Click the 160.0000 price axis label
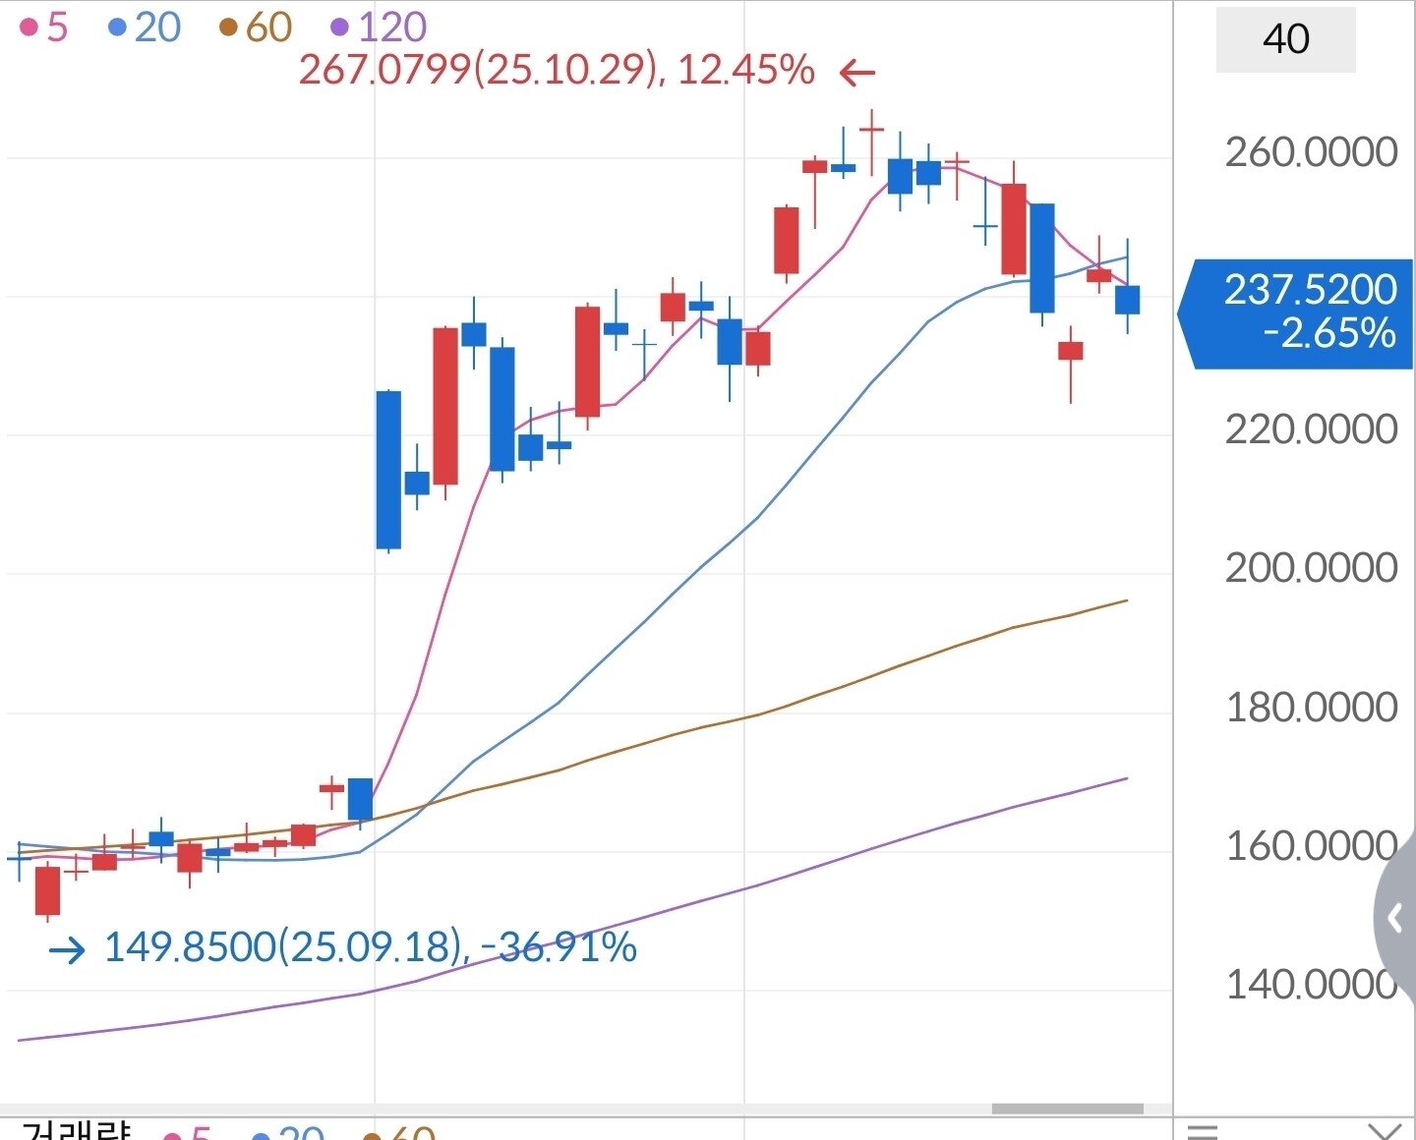This screenshot has height=1140, width=1416. [1311, 846]
